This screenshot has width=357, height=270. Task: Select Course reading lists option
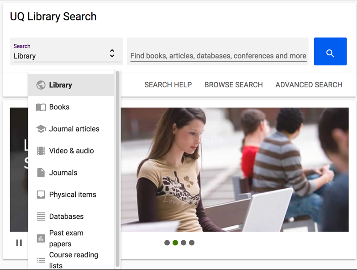coord(73,260)
